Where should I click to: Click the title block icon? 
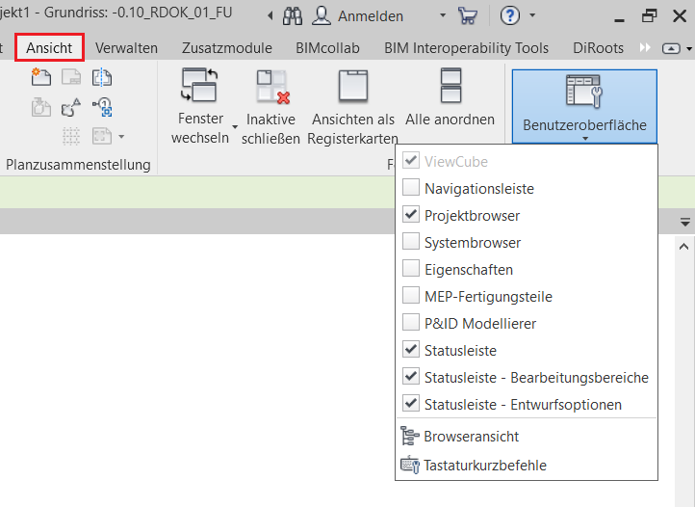click(71, 77)
